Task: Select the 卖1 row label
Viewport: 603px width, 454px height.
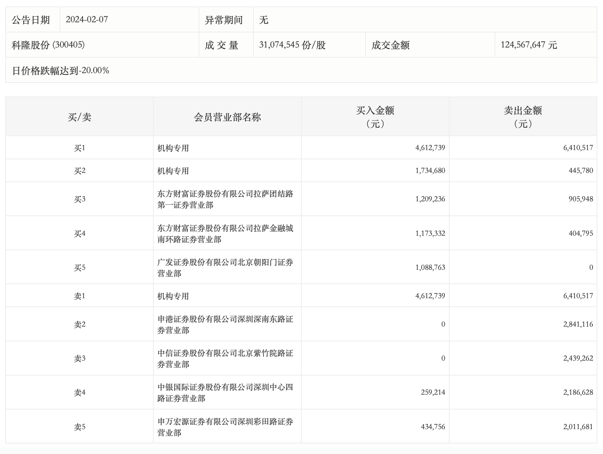Action: click(x=79, y=296)
